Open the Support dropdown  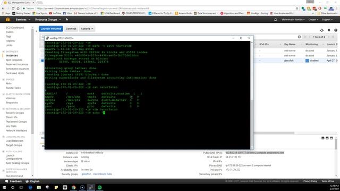coord(327,20)
